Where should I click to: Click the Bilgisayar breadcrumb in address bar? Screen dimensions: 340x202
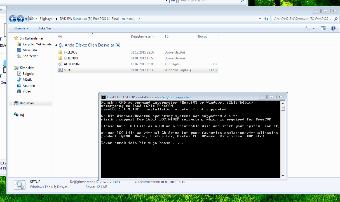pyautogui.click(x=46, y=19)
